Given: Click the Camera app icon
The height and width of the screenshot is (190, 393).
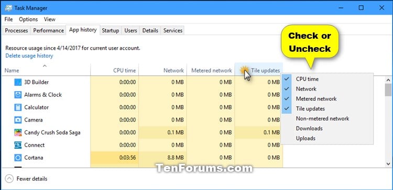Looking at the screenshot, I should point(18,120).
